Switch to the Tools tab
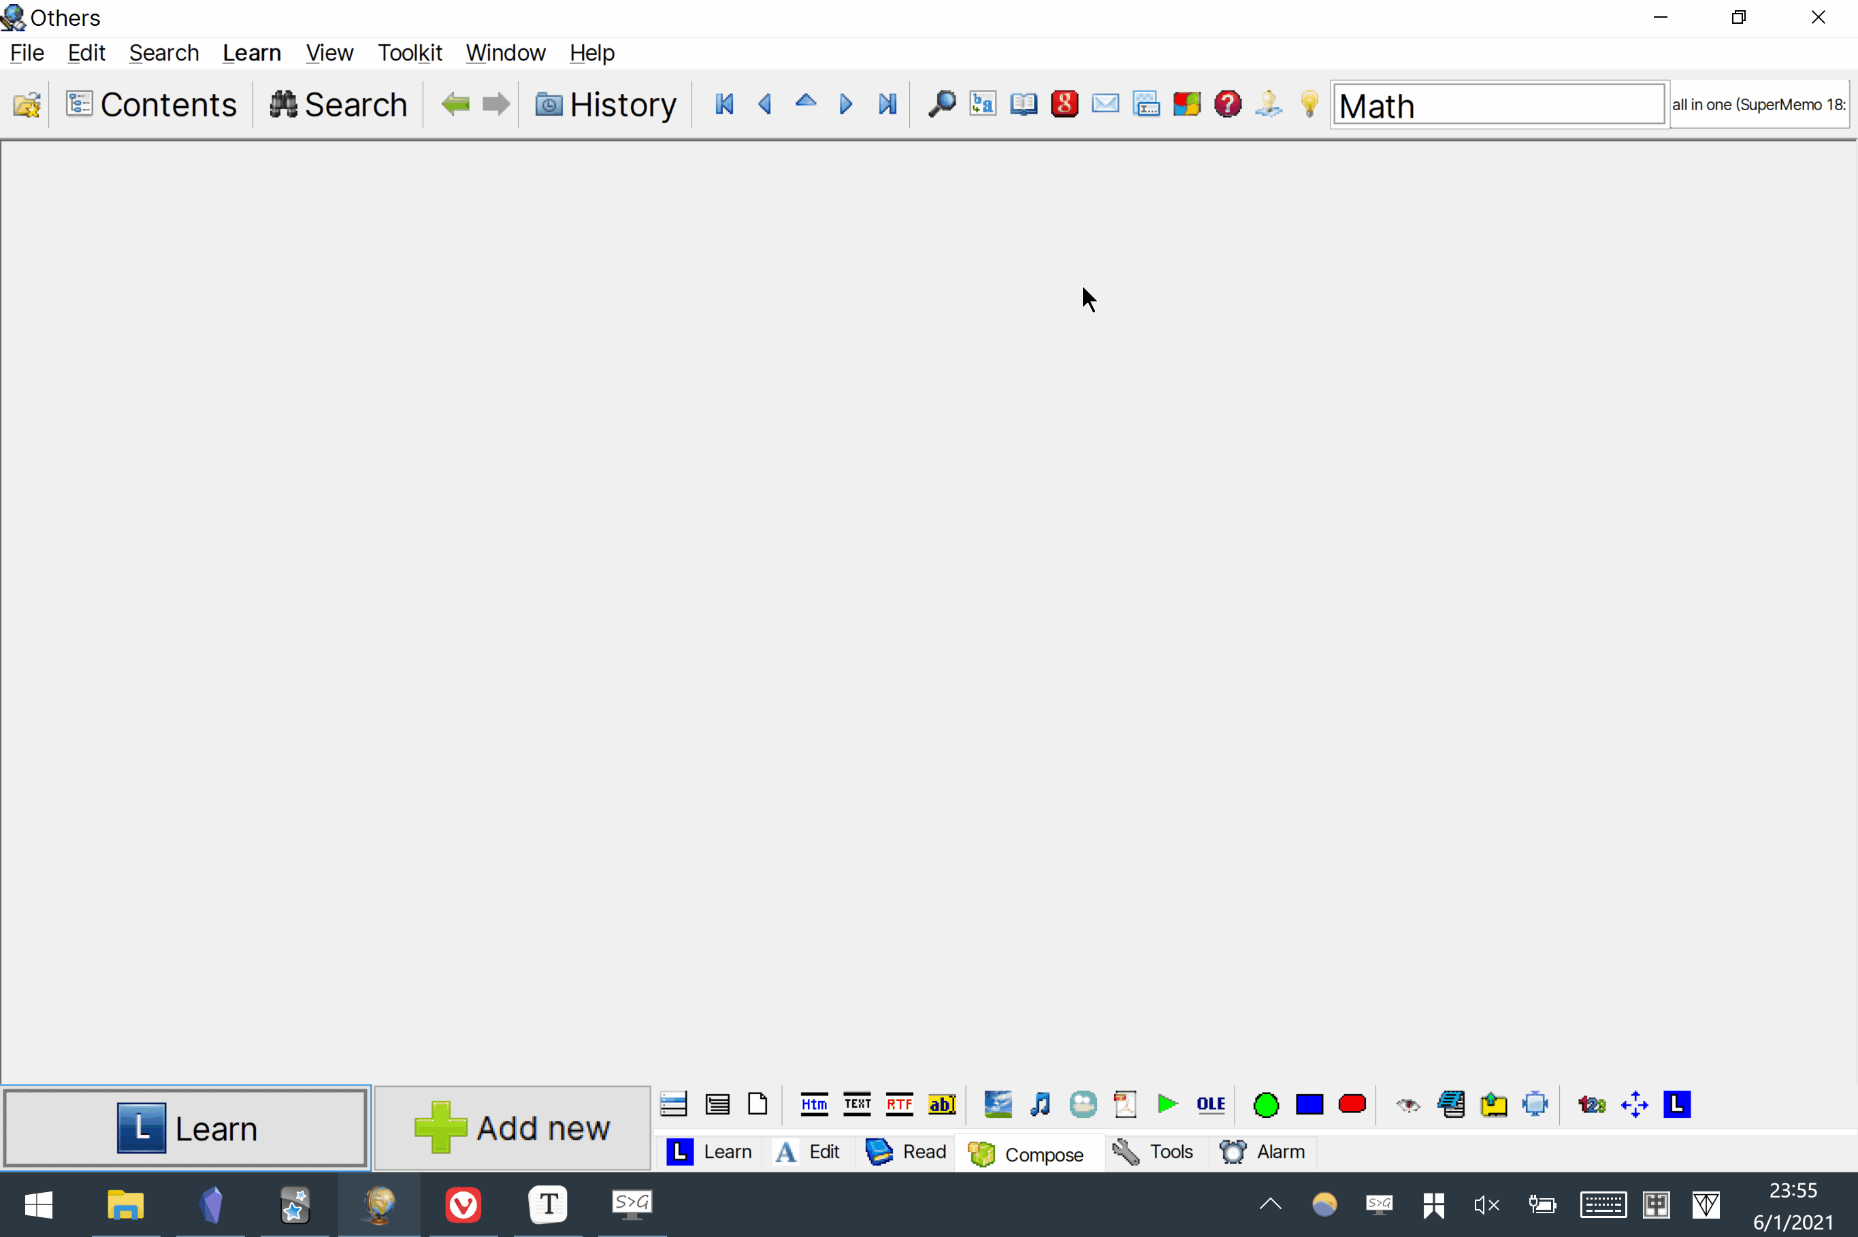 click(x=1154, y=1152)
